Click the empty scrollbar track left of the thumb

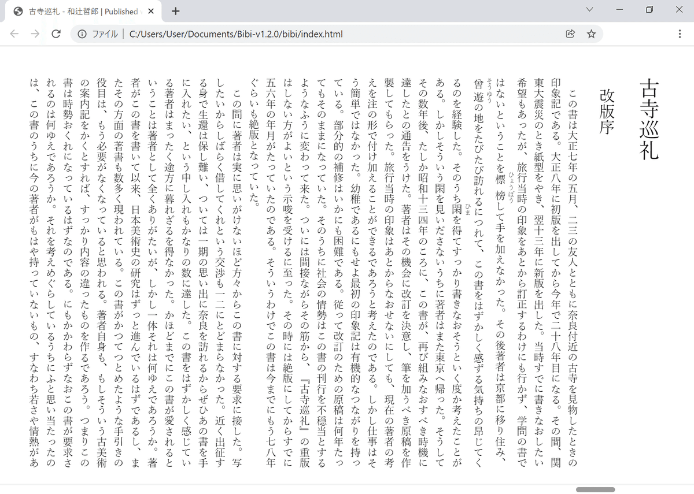click(288, 489)
